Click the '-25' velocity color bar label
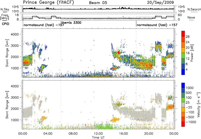The height and width of the screenshot is (139, 201). pyautogui.click(x=188, y=107)
